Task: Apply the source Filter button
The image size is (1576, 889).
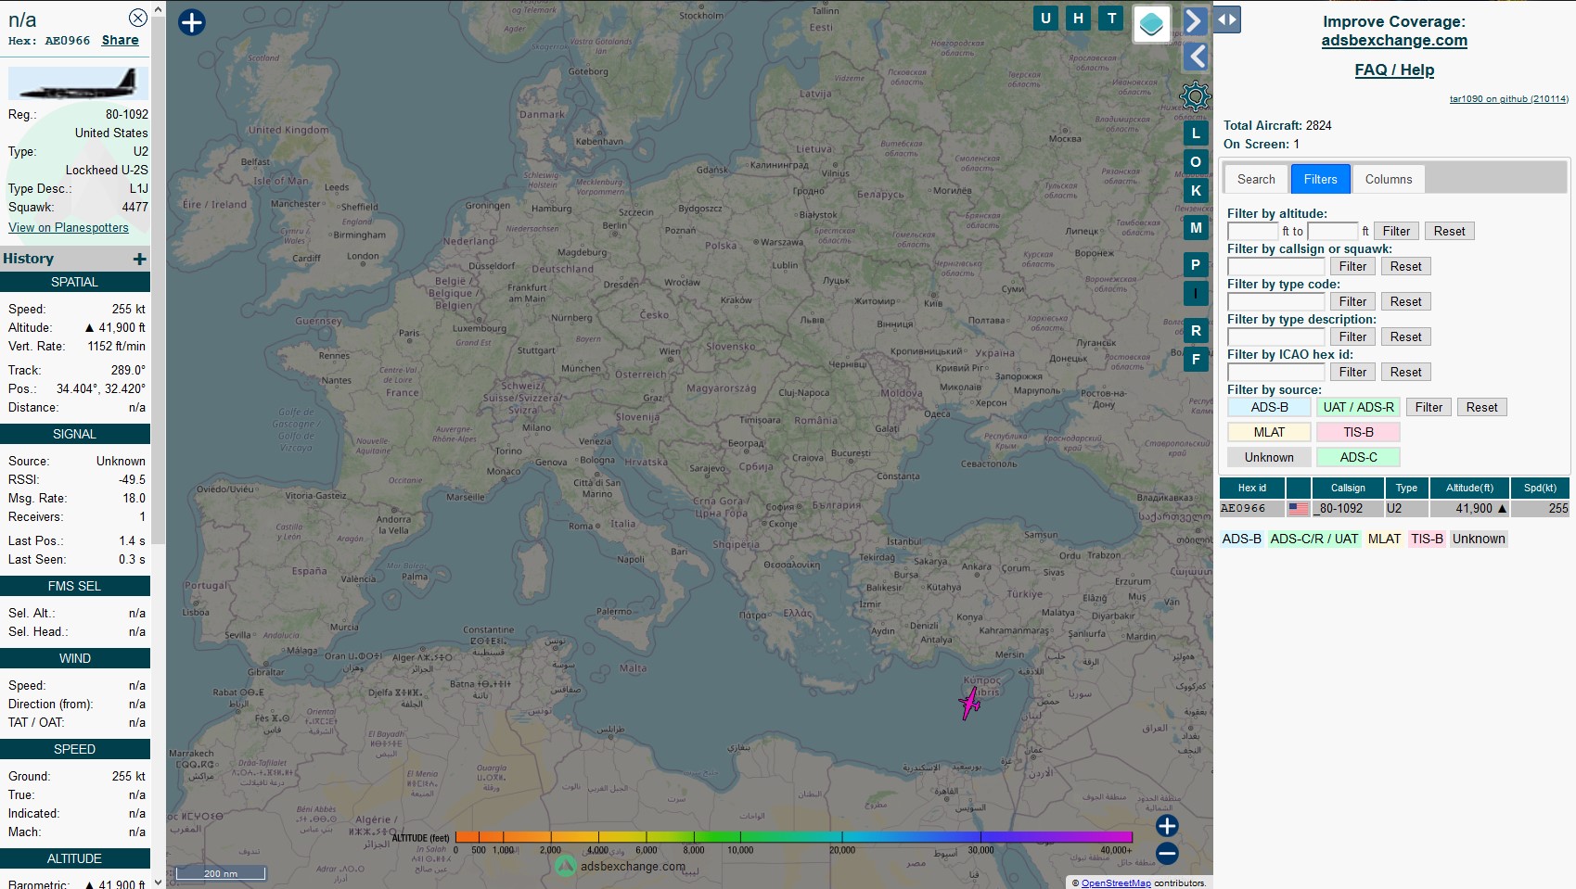Action: (x=1429, y=407)
